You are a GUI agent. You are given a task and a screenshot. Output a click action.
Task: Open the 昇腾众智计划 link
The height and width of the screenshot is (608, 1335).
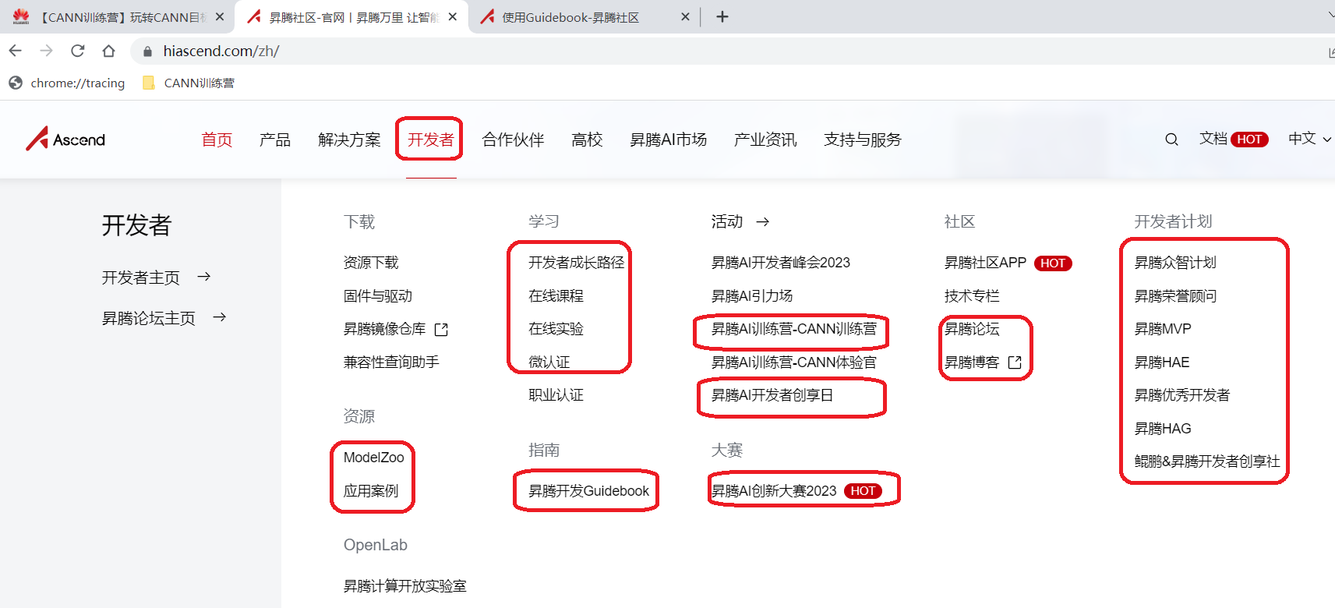[1175, 263]
